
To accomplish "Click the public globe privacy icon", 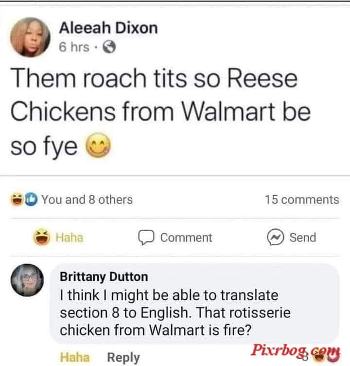I will click(109, 47).
